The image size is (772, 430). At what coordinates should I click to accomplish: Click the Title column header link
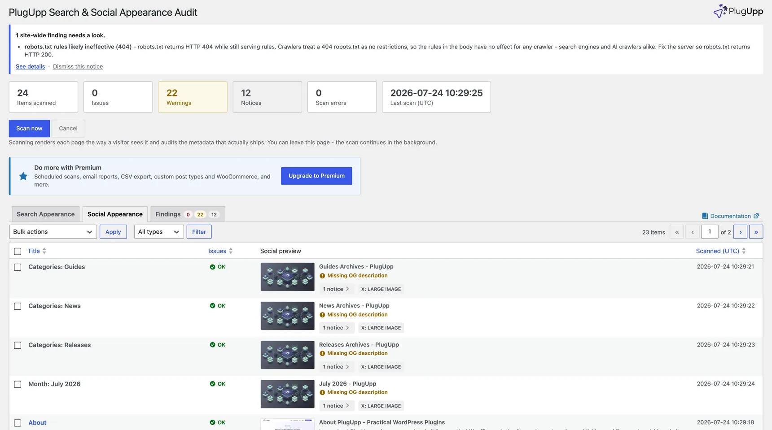(x=34, y=251)
